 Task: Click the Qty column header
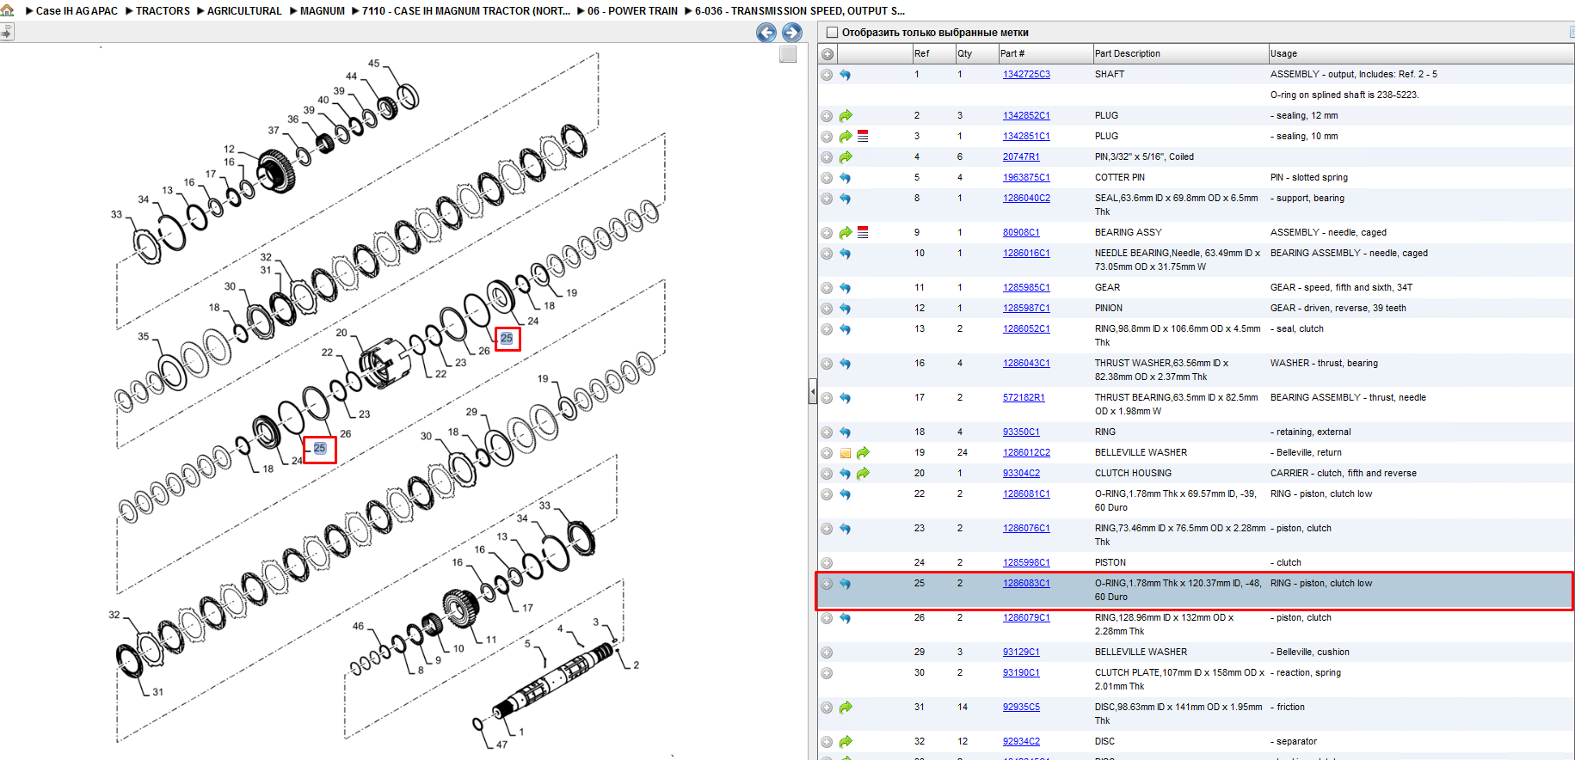click(x=976, y=53)
